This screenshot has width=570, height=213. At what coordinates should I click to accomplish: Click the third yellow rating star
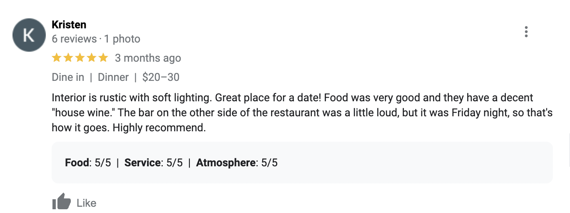80,58
